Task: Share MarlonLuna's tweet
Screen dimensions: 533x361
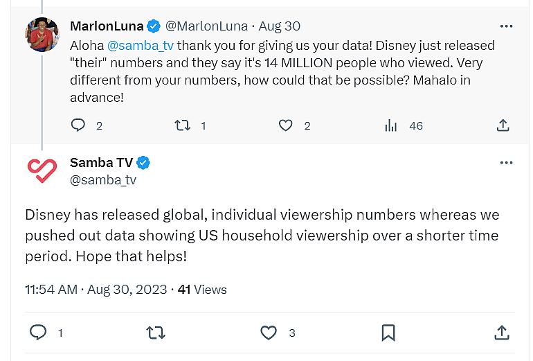Action: click(x=503, y=125)
